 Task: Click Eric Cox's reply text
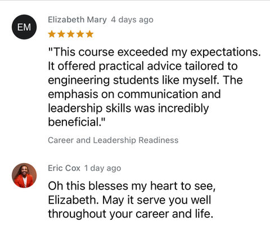132,200
